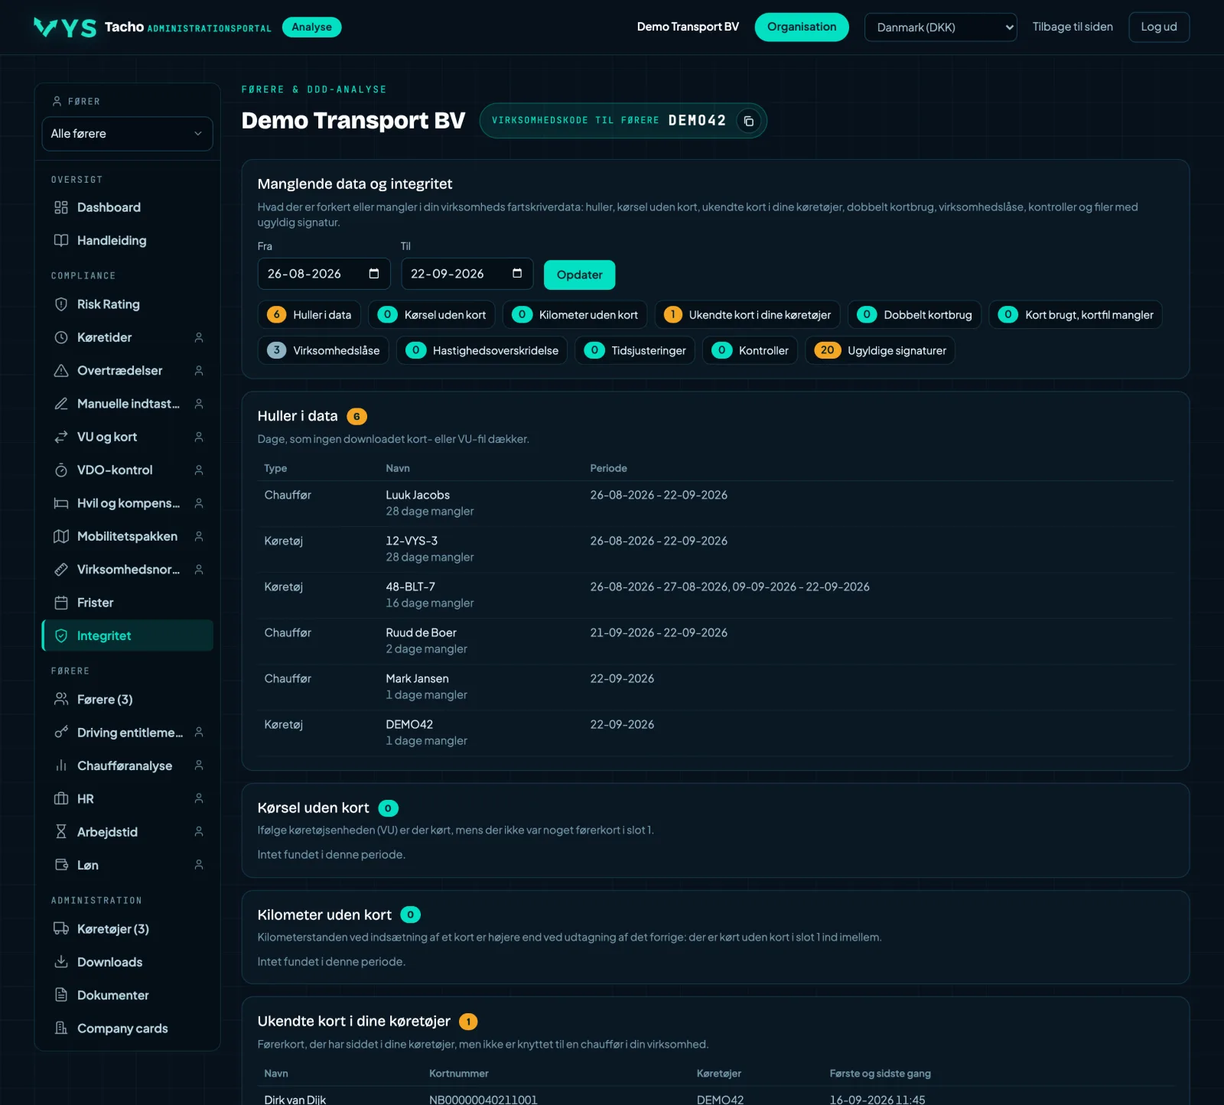1224x1105 pixels.
Task: Click the Opdater button
Action: point(579,275)
